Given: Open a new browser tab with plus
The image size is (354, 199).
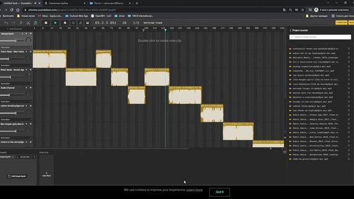Looking at the screenshot, I should pyautogui.click(x=137, y=3).
